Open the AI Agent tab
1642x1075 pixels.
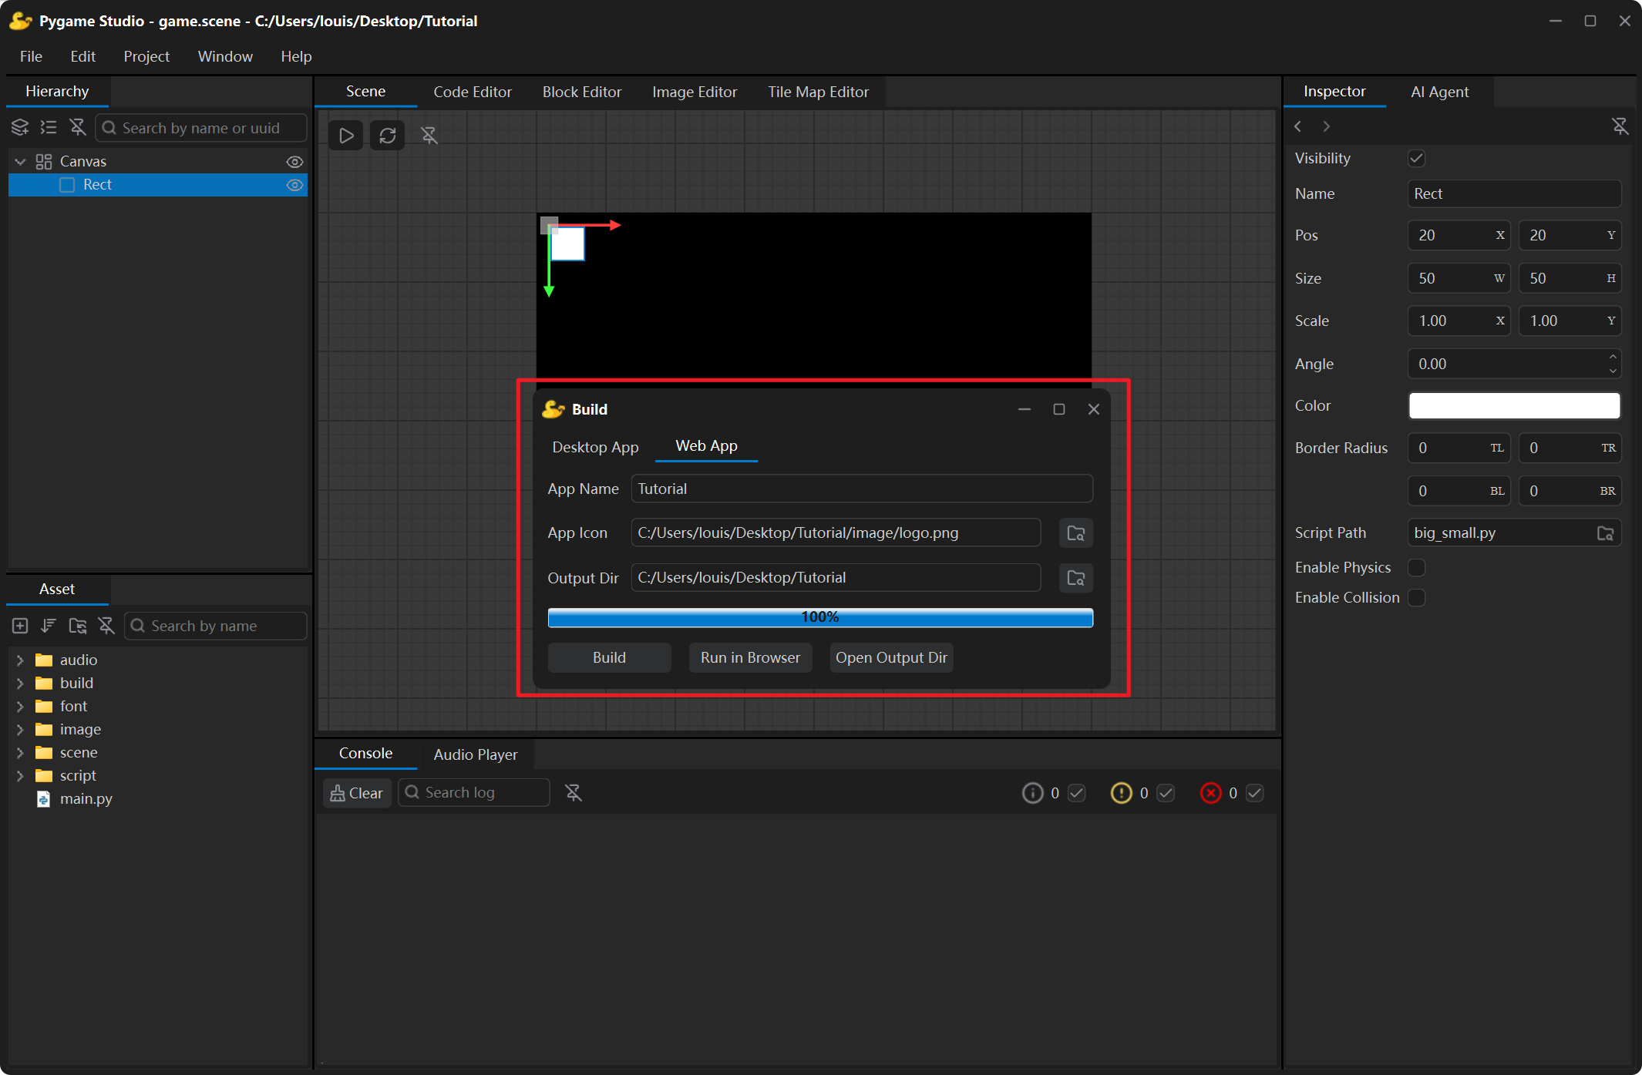click(1439, 92)
